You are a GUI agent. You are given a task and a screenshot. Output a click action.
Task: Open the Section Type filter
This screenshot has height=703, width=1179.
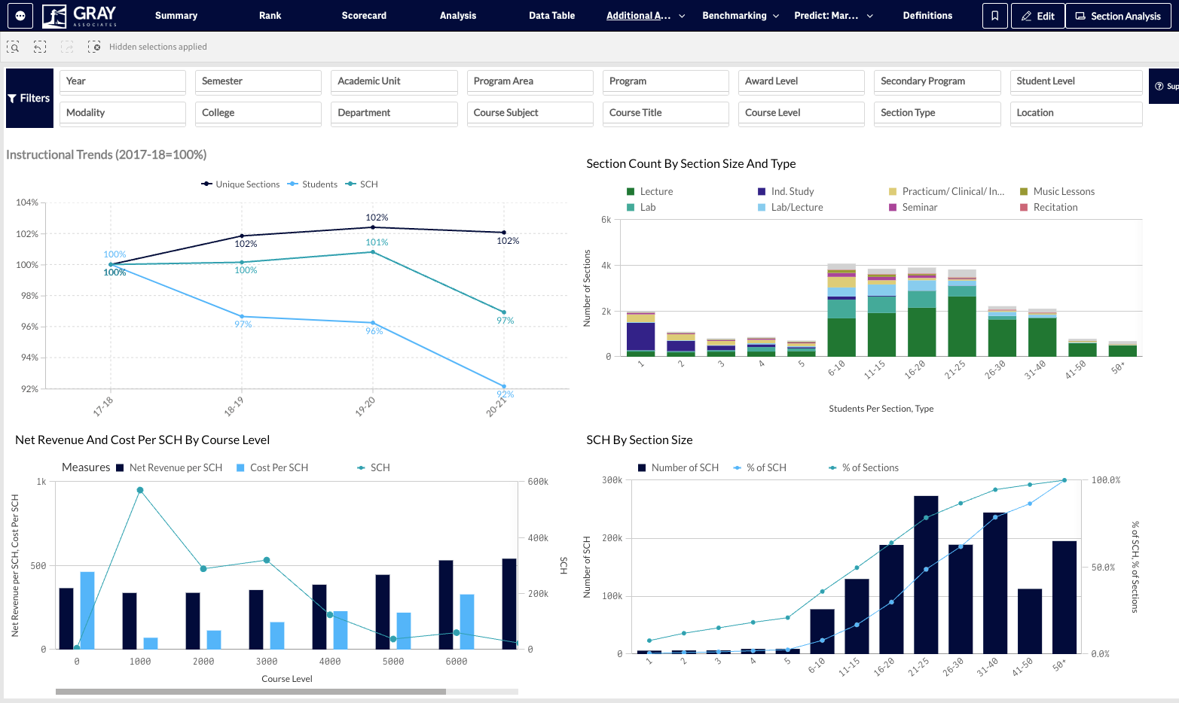[938, 113]
